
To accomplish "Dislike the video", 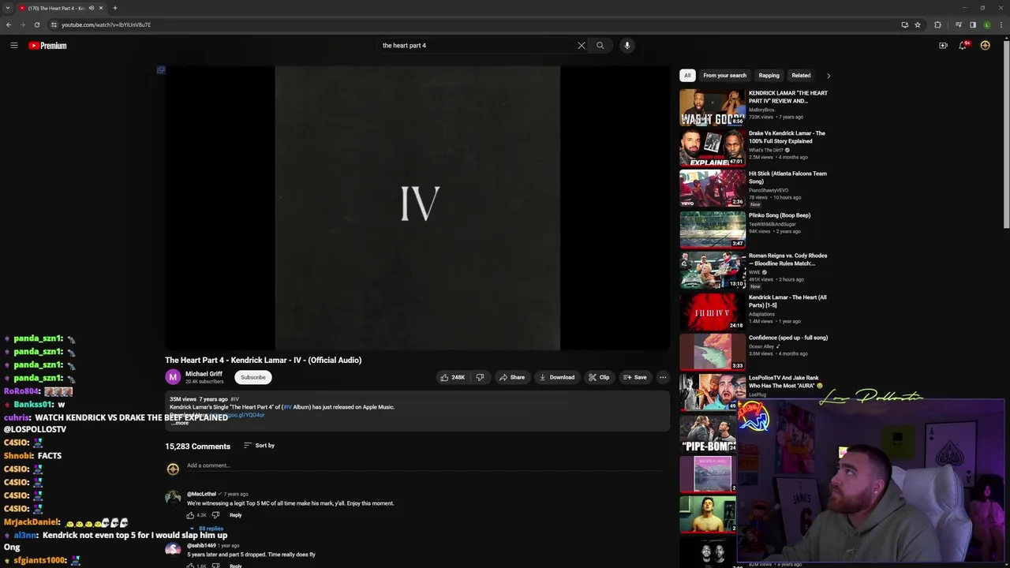I will (x=480, y=377).
